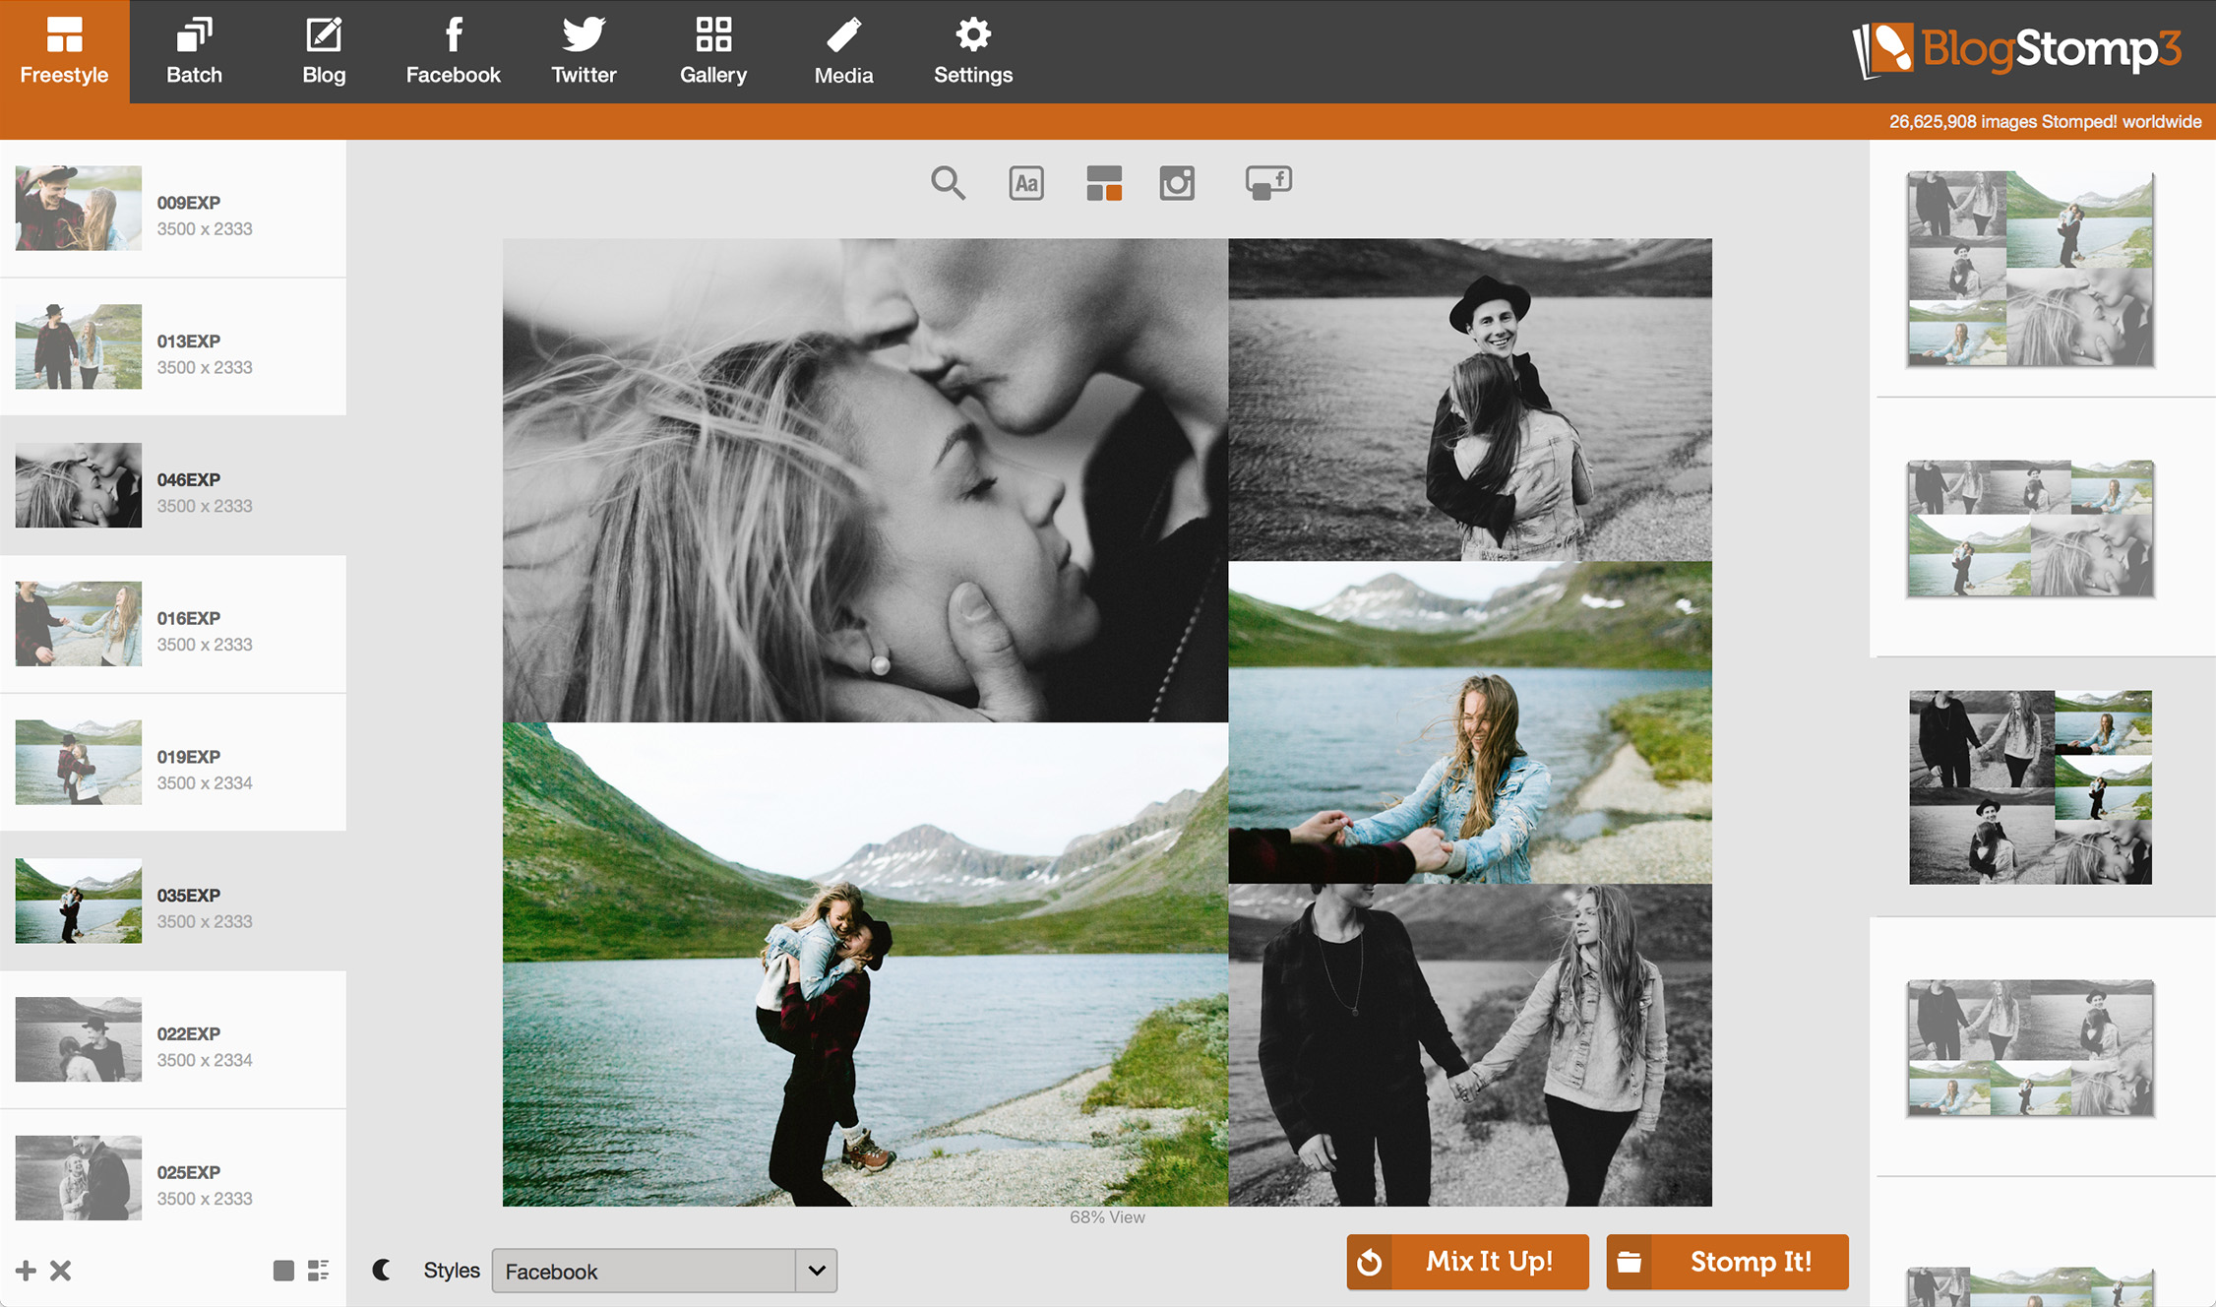
Task: Select the collage layout icon
Action: tap(1104, 183)
